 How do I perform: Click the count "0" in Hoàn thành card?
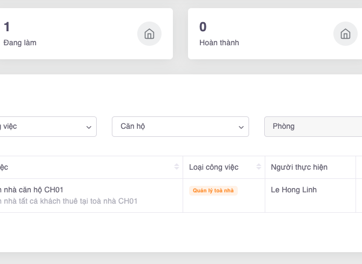coord(203,27)
